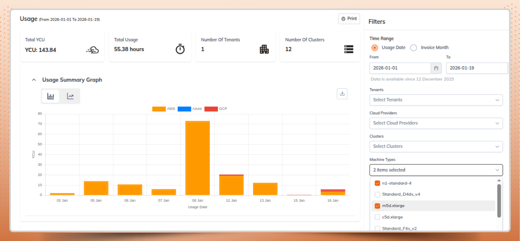Click the 07 Jan bar in chart
520x241 pixels.
[164, 192]
